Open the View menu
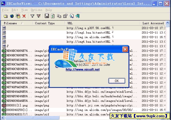 pos(25,10)
